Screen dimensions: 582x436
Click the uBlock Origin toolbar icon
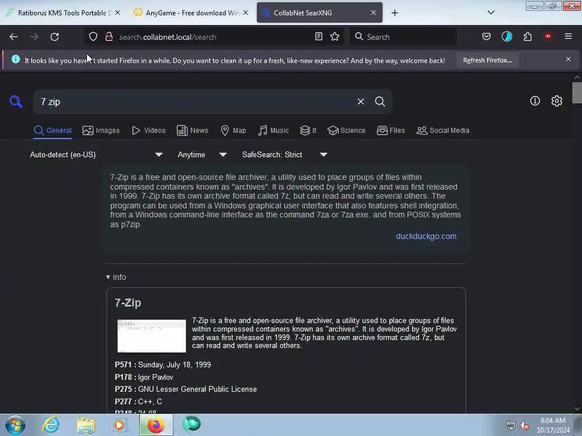548,36
